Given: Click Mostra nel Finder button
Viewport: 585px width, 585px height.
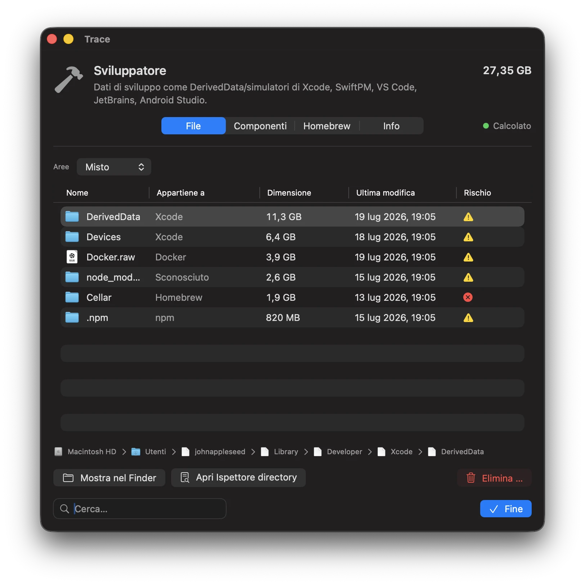Looking at the screenshot, I should pyautogui.click(x=110, y=478).
